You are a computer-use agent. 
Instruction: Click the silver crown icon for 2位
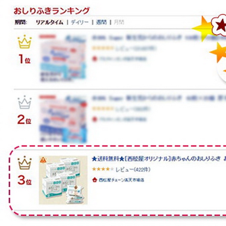click(x=24, y=102)
